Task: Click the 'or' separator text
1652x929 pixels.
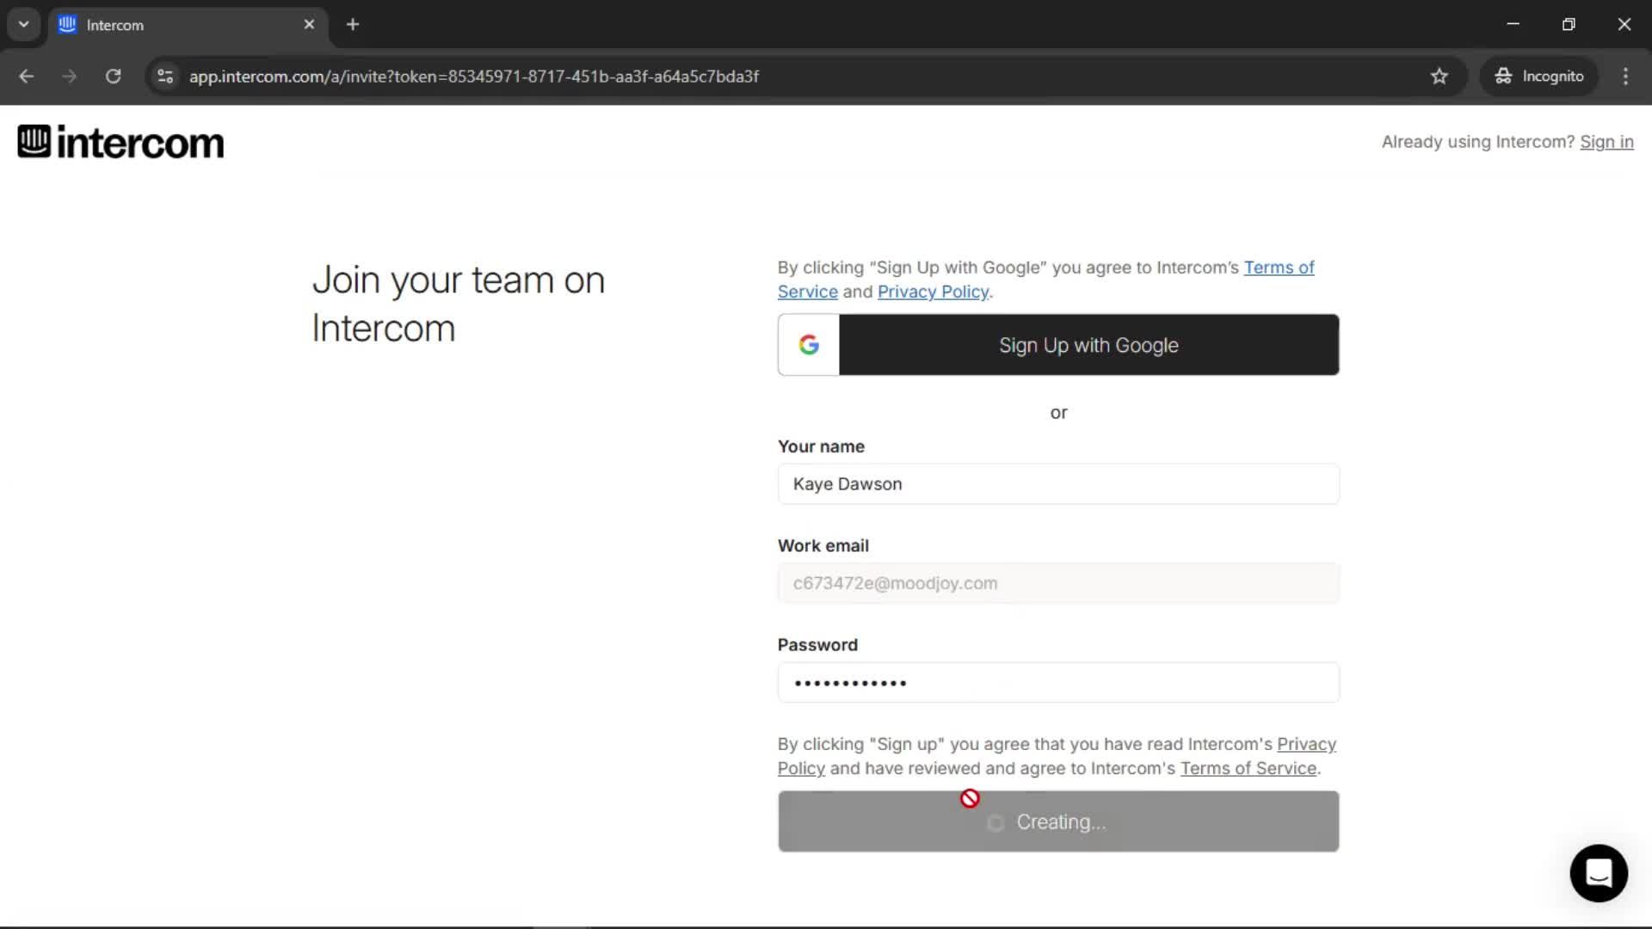Action: click(1058, 413)
